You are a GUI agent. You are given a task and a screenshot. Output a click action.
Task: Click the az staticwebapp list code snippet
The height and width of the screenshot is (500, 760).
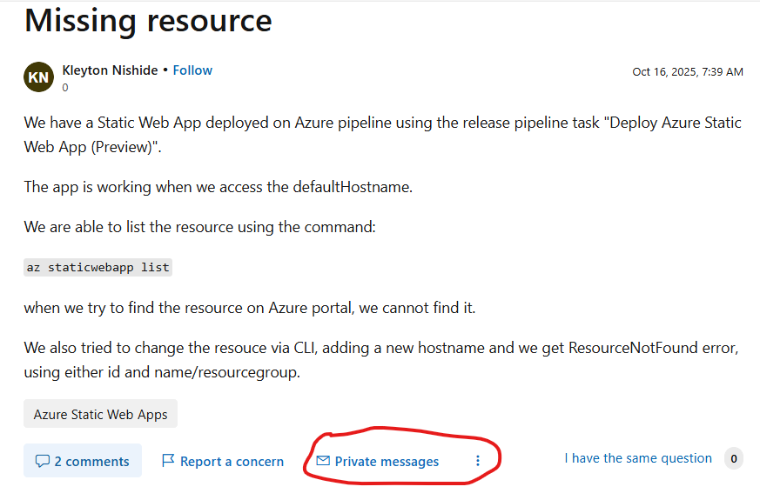[98, 267]
